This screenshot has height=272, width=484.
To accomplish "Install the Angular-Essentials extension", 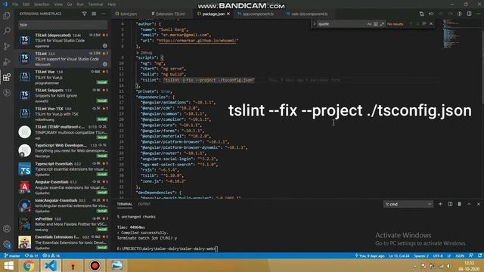I will (x=102, y=193).
